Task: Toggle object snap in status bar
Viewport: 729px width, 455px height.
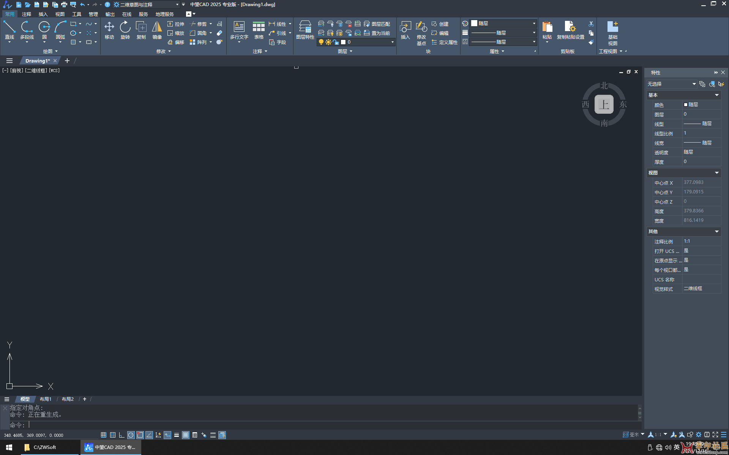Action: [140, 435]
